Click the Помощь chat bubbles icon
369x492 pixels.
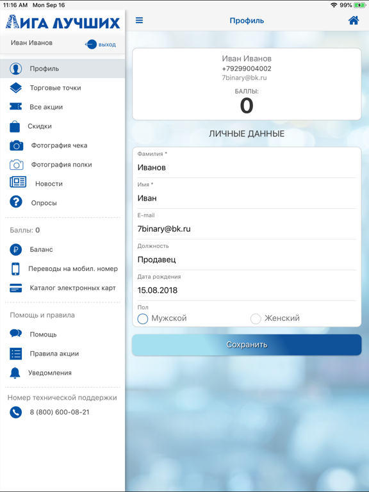coord(15,333)
